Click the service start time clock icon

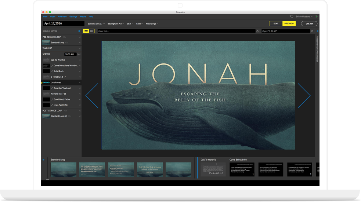coord(78,55)
